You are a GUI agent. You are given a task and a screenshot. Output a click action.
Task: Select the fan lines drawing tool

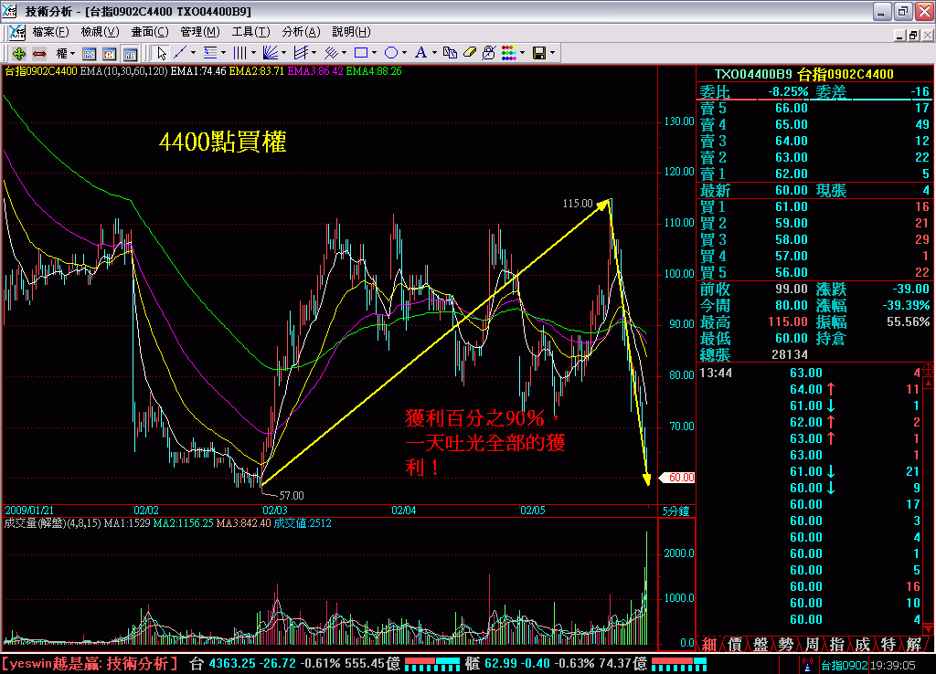pyautogui.click(x=270, y=53)
